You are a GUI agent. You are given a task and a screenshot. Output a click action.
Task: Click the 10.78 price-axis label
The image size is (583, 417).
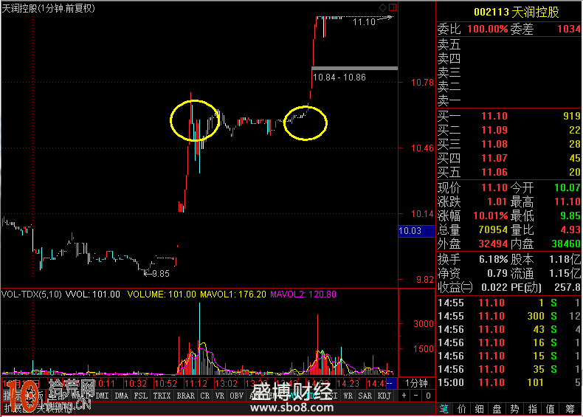click(422, 83)
